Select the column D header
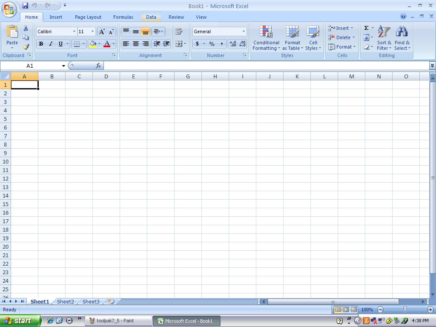Image resolution: width=436 pixels, height=327 pixels. 106,76
